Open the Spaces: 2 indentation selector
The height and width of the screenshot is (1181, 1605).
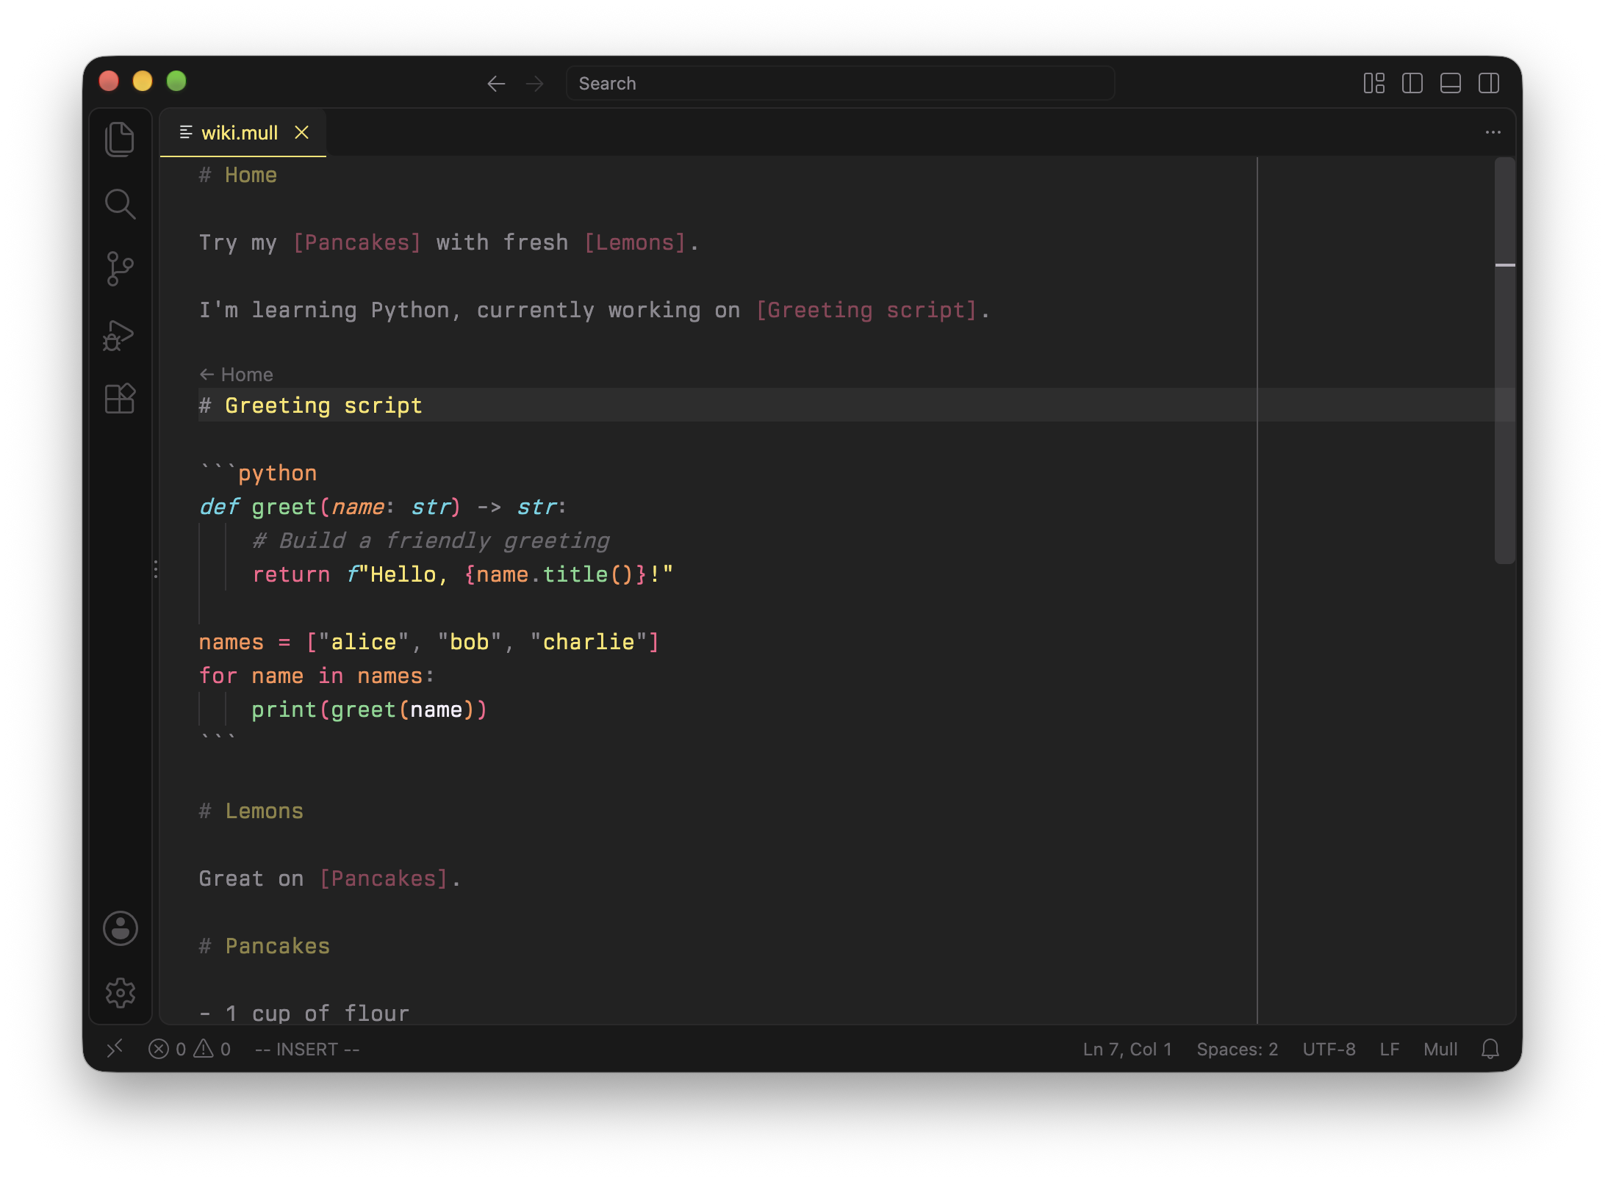click(1238, 1050)
